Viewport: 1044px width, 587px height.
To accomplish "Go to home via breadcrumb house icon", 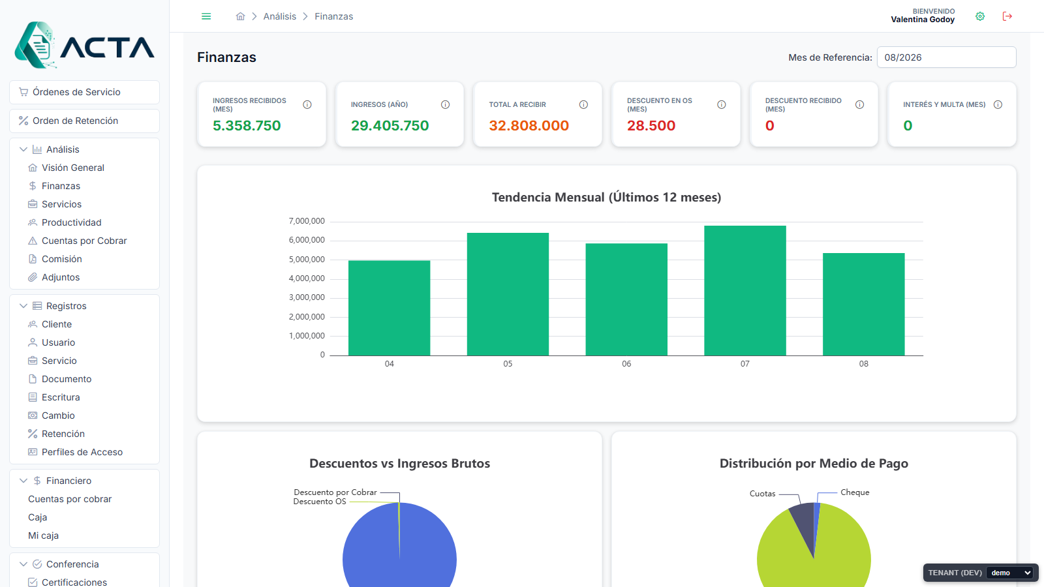I will click(241, 16).
